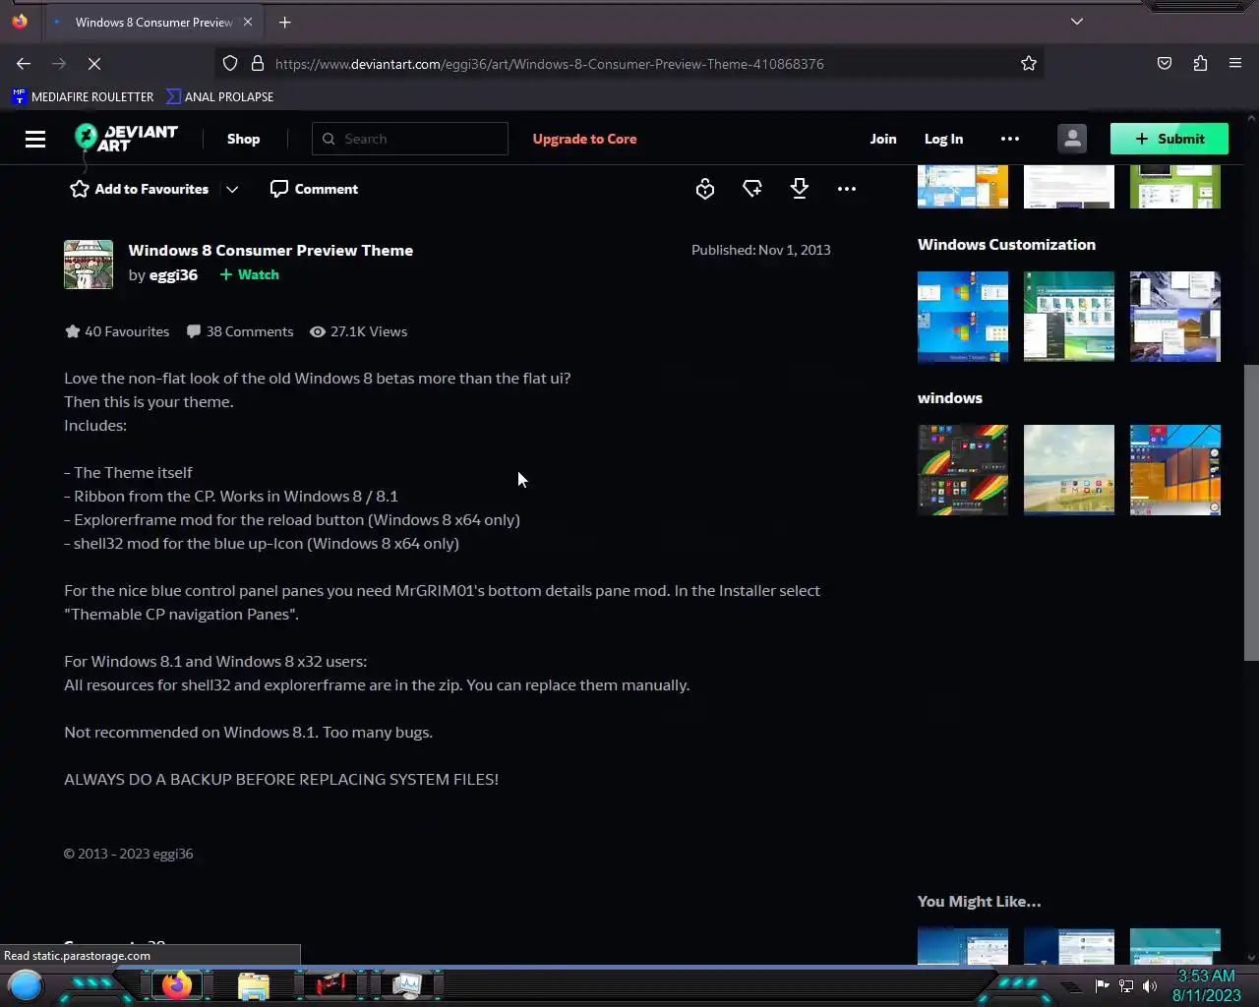
Task: Click browser back arrow
Action: pyautogui.click(x=24, y=63)
